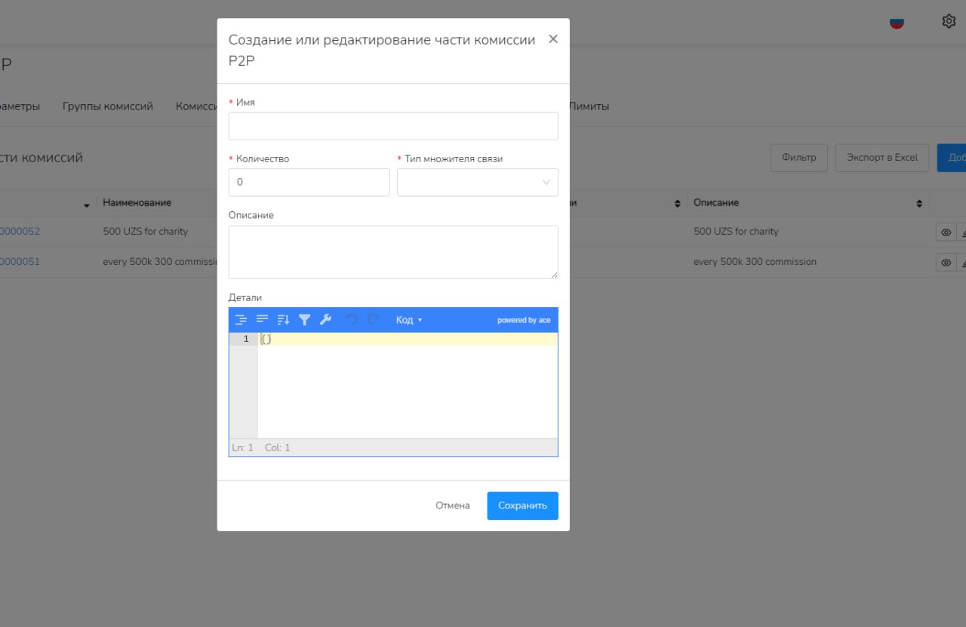
Task: Click the sort contents icon in editor
Action: tap(283, 320)
